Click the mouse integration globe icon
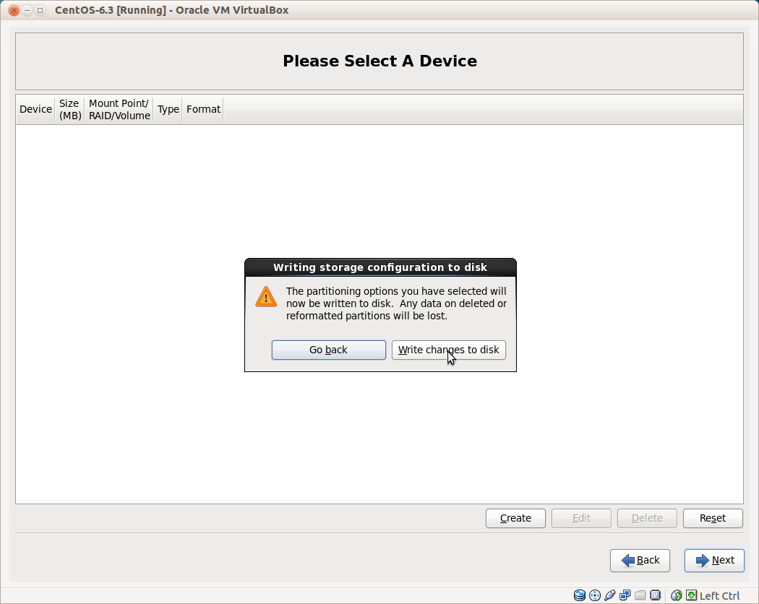Viewport: 759px width, 604px height. tap(676, 595)
